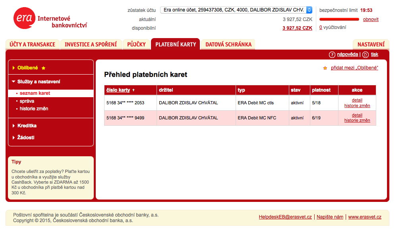Switch to the Účty a transakce tab

tap(32, 44)
